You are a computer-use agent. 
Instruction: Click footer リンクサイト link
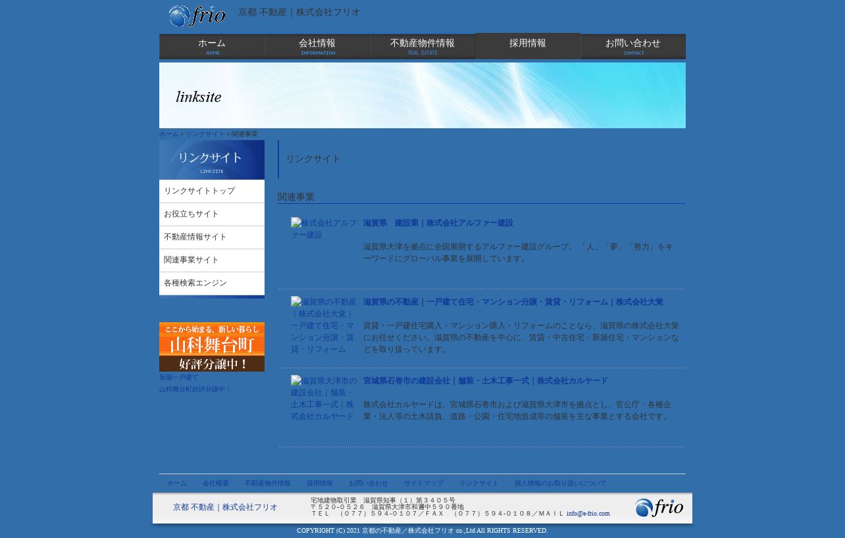click(479, 483)
